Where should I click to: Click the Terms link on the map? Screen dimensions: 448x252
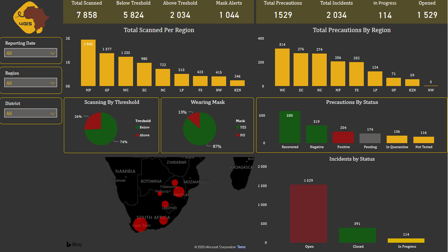tap(241, 247)
